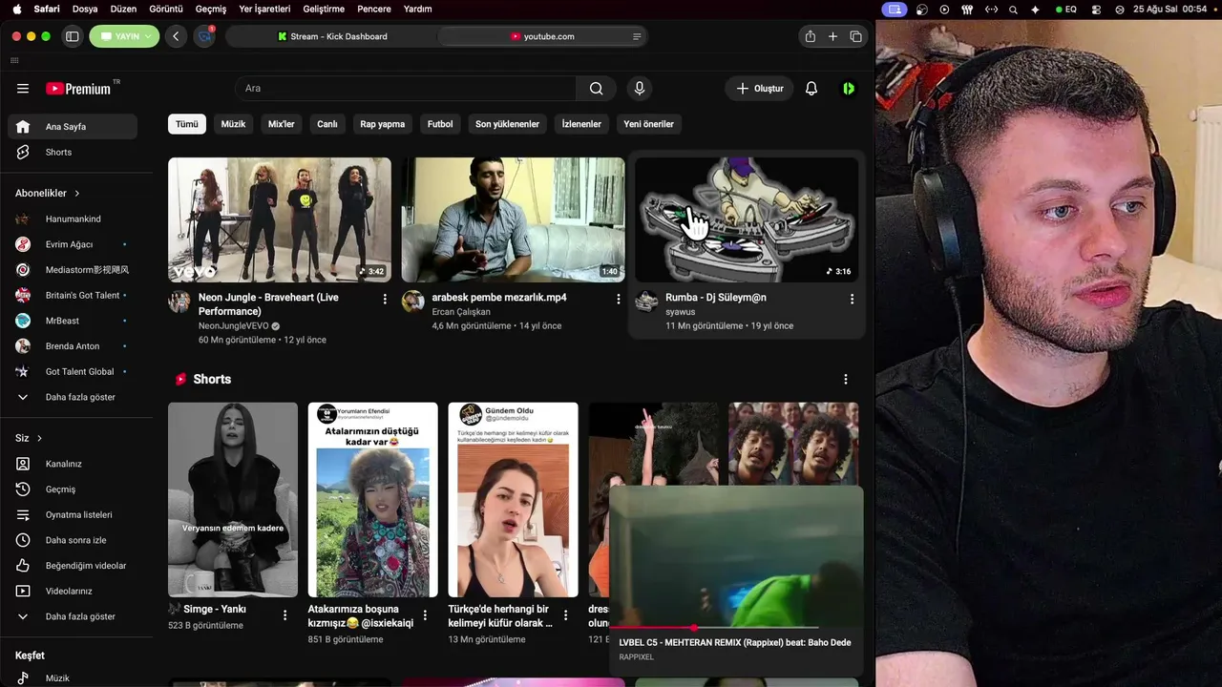
Task: Open the Simge - Yankı short thumbnail
Action: 233,499
